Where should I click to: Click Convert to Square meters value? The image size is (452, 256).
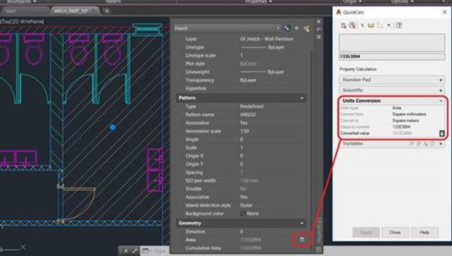coord(406,120)
